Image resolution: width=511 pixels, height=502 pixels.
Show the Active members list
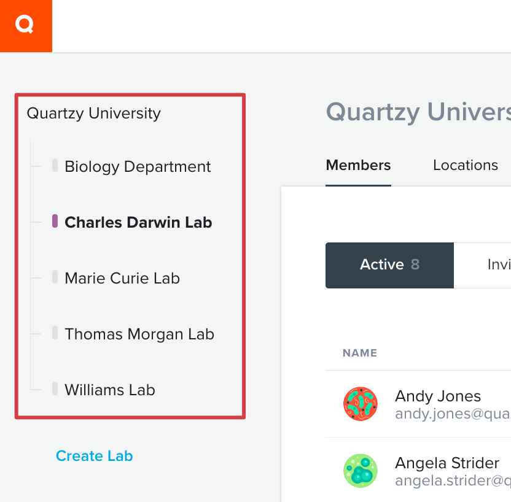click(x=389, y=265)
